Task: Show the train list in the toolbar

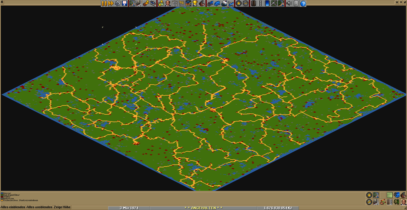Action: [x=210, y=3]
